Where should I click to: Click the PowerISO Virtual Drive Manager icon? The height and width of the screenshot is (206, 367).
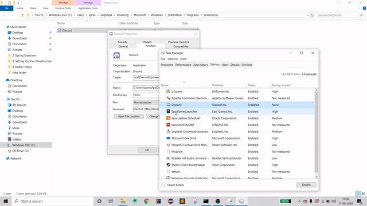pyautogui.click(x=168, y=145)
